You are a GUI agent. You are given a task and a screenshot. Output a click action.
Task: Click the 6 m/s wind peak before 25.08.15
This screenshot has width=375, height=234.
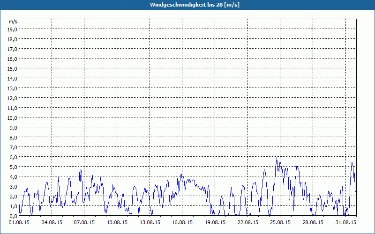click(277, 157)
